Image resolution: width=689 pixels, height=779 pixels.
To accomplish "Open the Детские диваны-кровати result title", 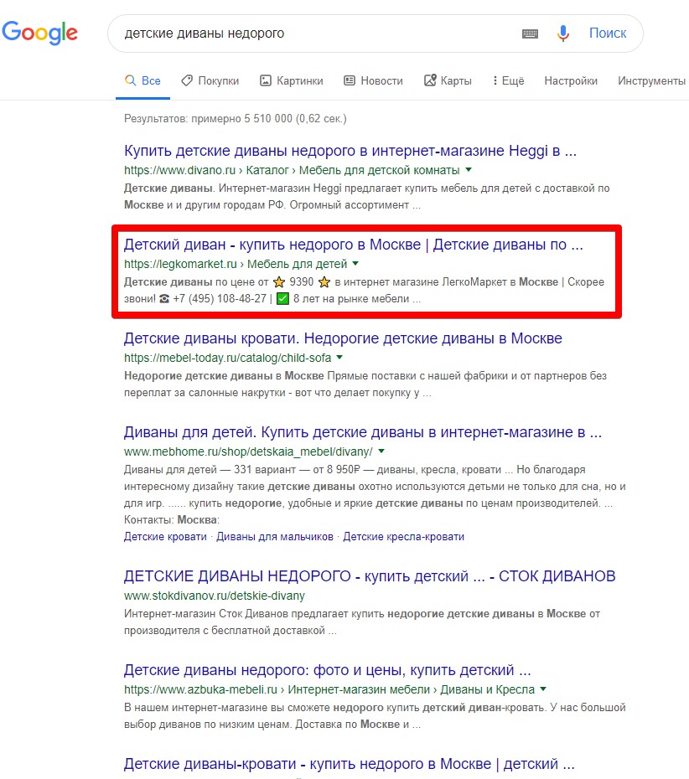I will point(349,764).
